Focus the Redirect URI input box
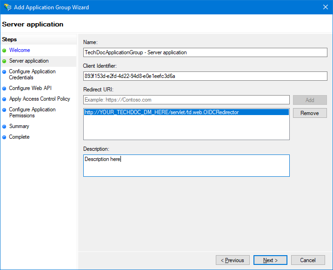The height and width of the screenshot is (270, 333). click(x=186, y=100)
